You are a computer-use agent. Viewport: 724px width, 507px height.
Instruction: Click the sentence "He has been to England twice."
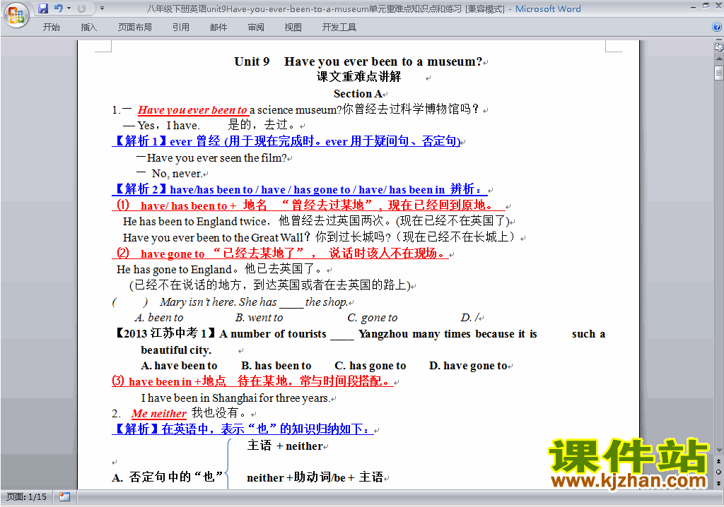coord(197,222)
